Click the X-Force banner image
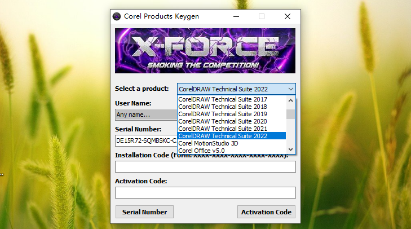This screenshot has width=411, height=229. pos(205,51)
